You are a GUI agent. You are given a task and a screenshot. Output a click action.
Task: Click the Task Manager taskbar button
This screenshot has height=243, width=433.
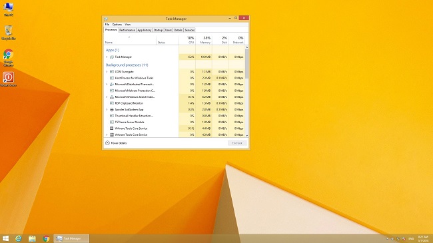[71, 238]
